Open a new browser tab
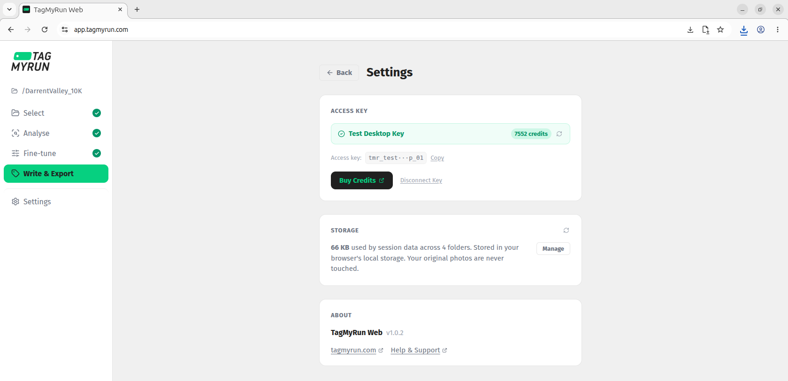 pos(137,9)
